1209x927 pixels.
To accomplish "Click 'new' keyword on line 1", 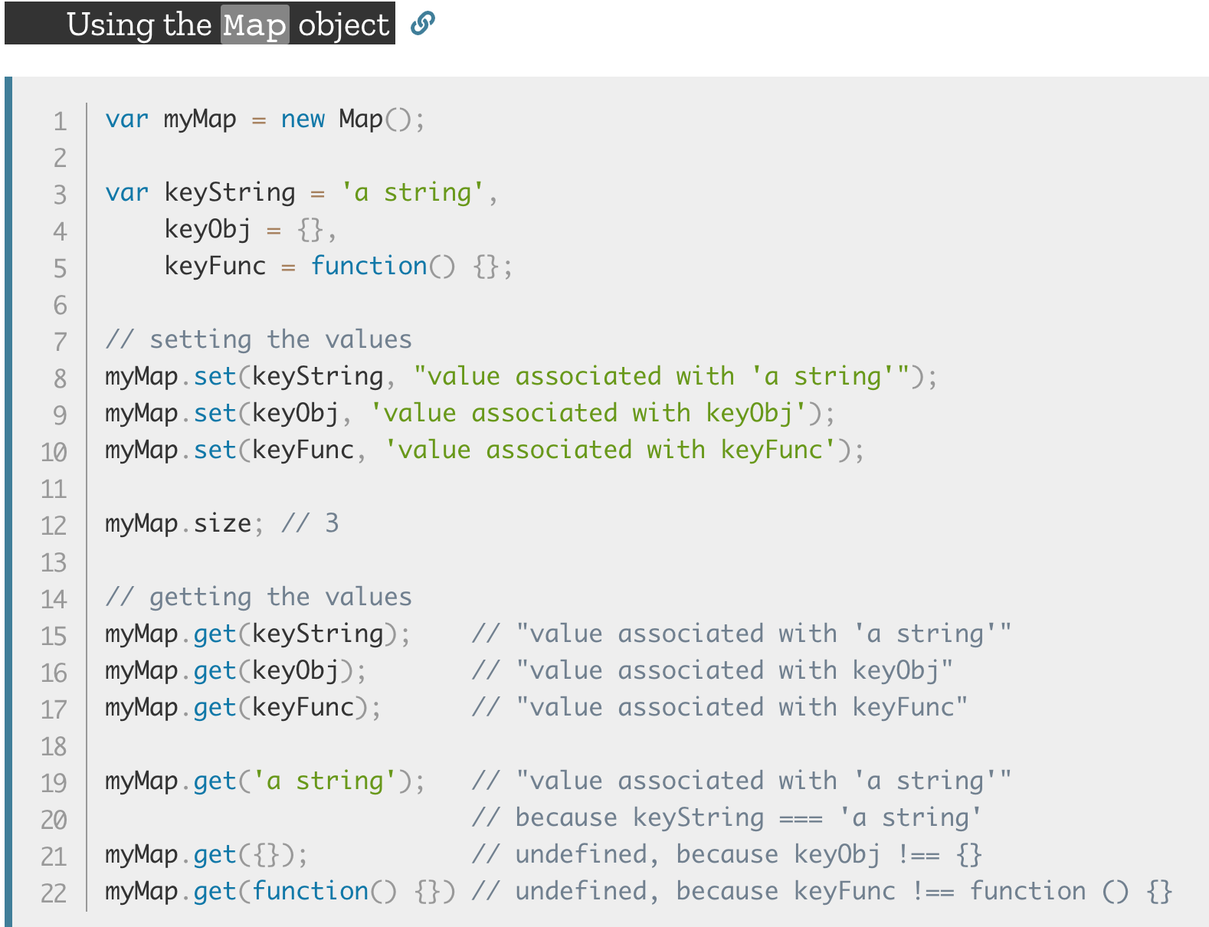I will click(303, 119).
